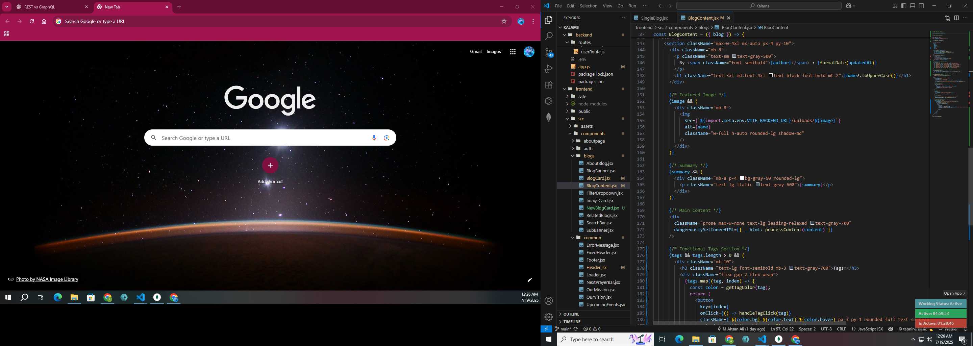Viewport: 973px width, 346px height.
Task: Open the apps shortcut in Chrome bookmarks bar
Action: pyautogui.click(x=6, y=34)
